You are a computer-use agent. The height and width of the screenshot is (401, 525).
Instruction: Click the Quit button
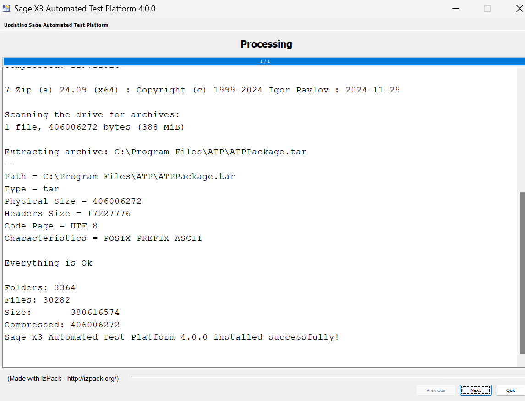pos(510,390)
